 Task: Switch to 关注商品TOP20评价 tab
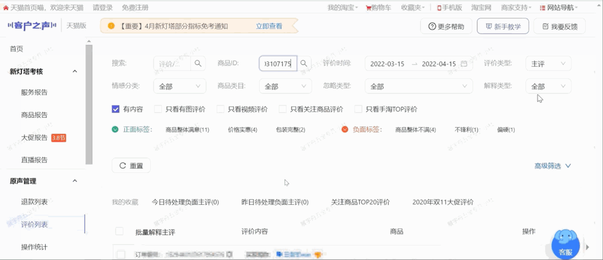(x=360, y=202)
